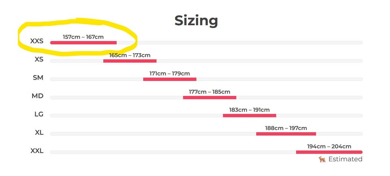Click the 157cm – 167cm text

[83, 37]
